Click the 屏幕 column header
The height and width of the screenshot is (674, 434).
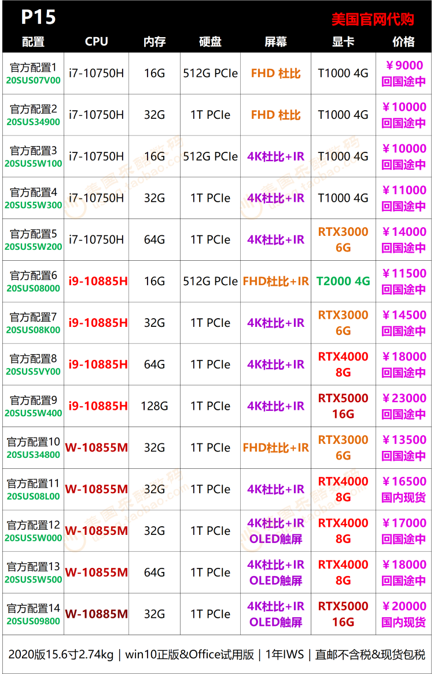tap(275, 42)
